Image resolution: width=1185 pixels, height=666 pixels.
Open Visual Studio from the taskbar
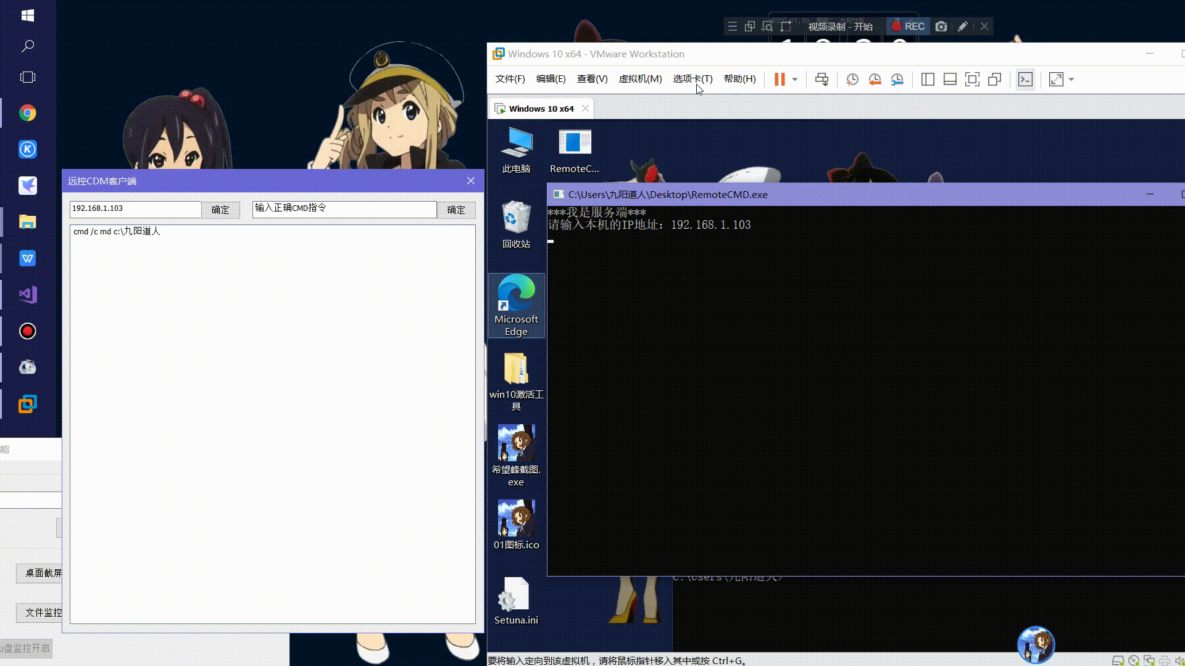click(x=28, y=295)
